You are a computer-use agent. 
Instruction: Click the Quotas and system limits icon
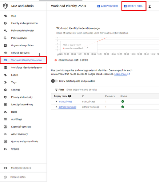(x=5, y=142)
